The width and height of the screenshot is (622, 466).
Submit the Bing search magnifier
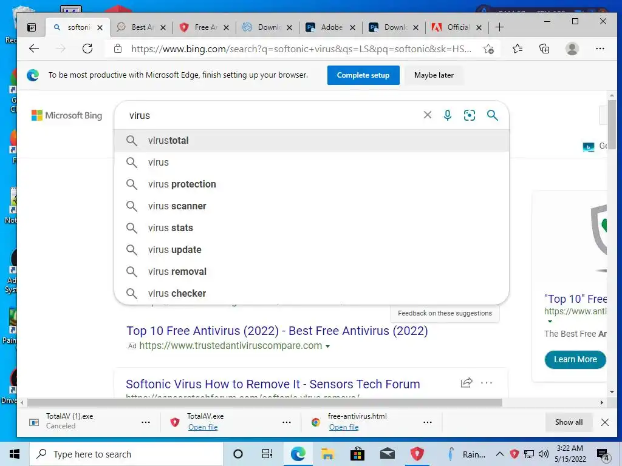coord(492,115)
